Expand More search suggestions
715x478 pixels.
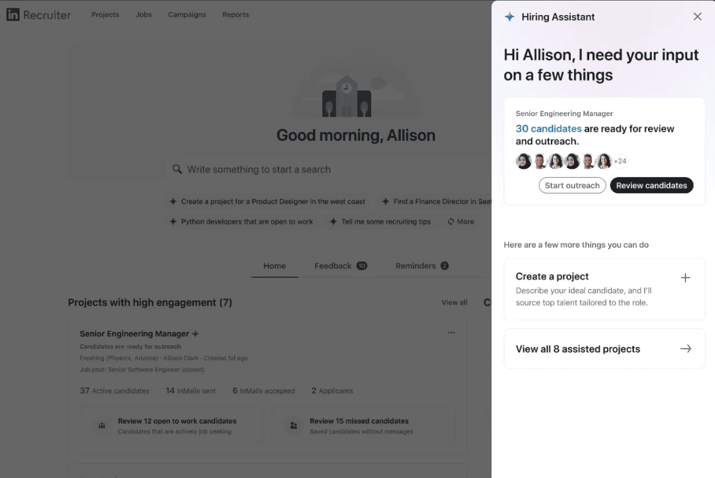(461, 221)
